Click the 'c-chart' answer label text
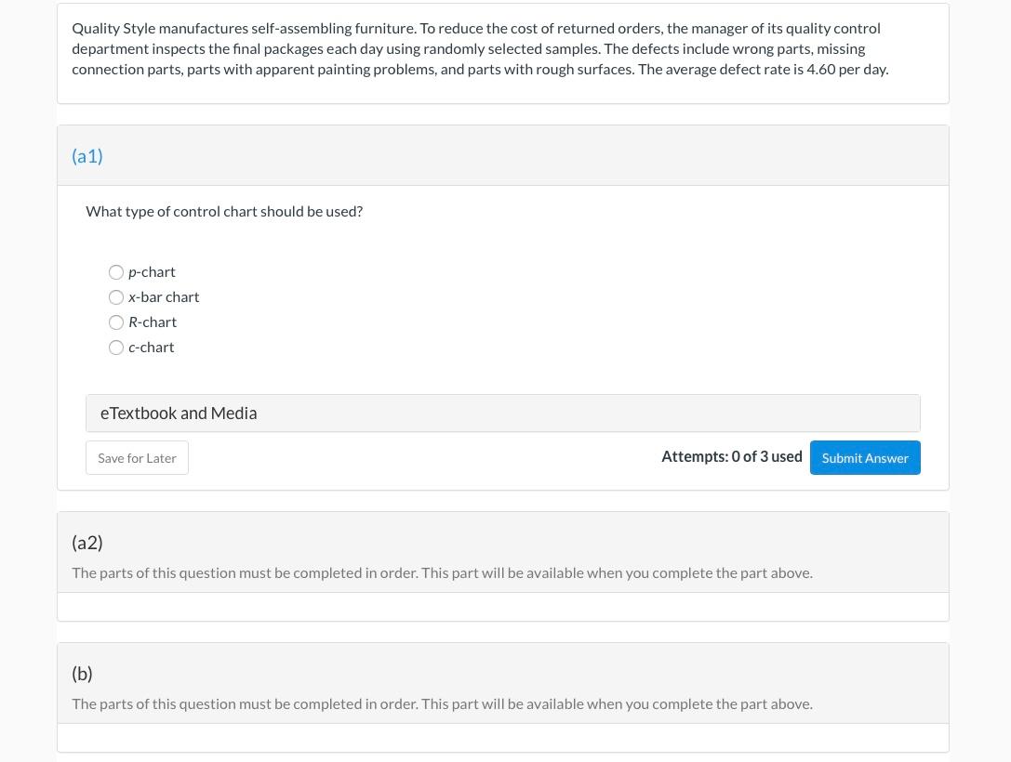Viewport: 1011px width, 762px height. tap(152, 348)
